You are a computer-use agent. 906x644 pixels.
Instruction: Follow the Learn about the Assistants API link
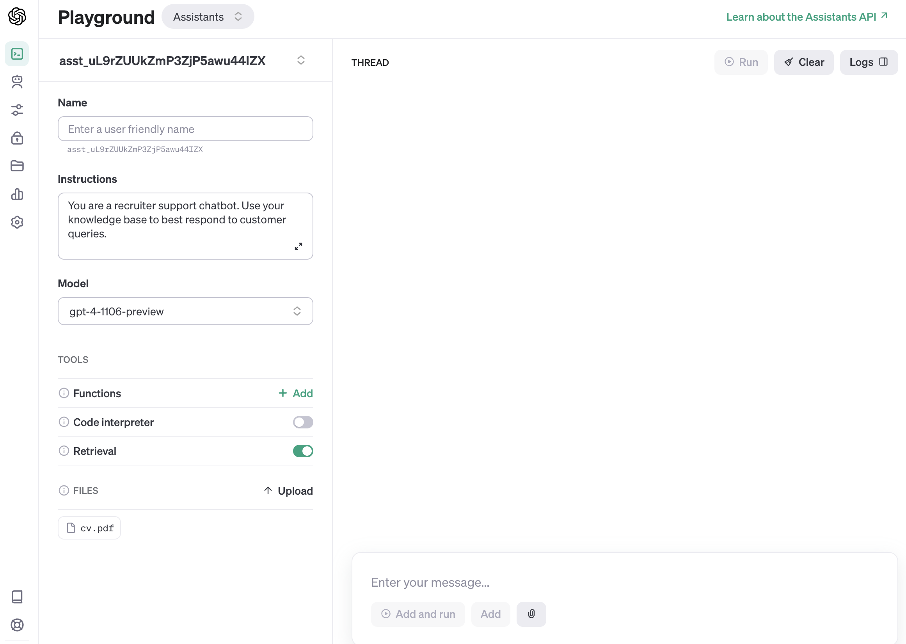[801, 17]
